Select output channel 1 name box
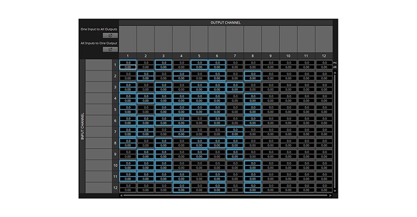This screenshot has width=417, height=217. 128,38
